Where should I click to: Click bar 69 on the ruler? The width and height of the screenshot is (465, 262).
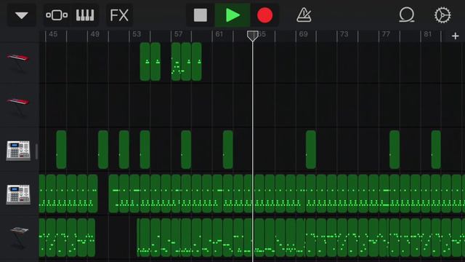(303, 34)
